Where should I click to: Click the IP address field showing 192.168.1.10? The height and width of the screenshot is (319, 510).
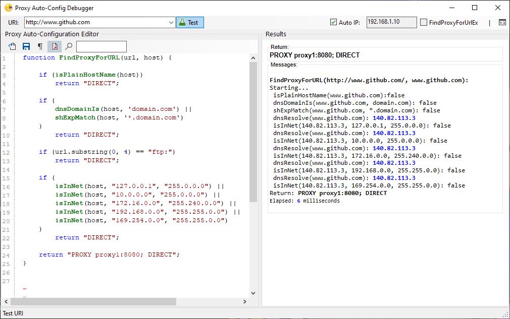click(392, 22)
